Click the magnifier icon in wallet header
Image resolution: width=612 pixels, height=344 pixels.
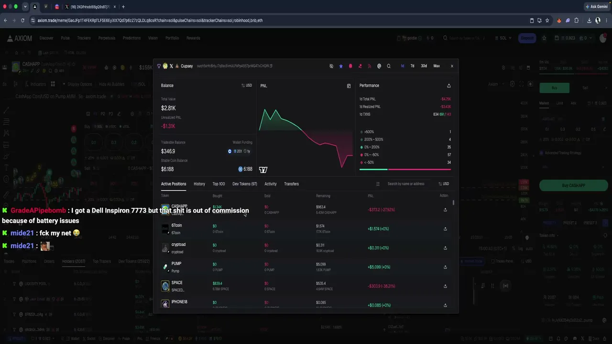click(389, 66)
